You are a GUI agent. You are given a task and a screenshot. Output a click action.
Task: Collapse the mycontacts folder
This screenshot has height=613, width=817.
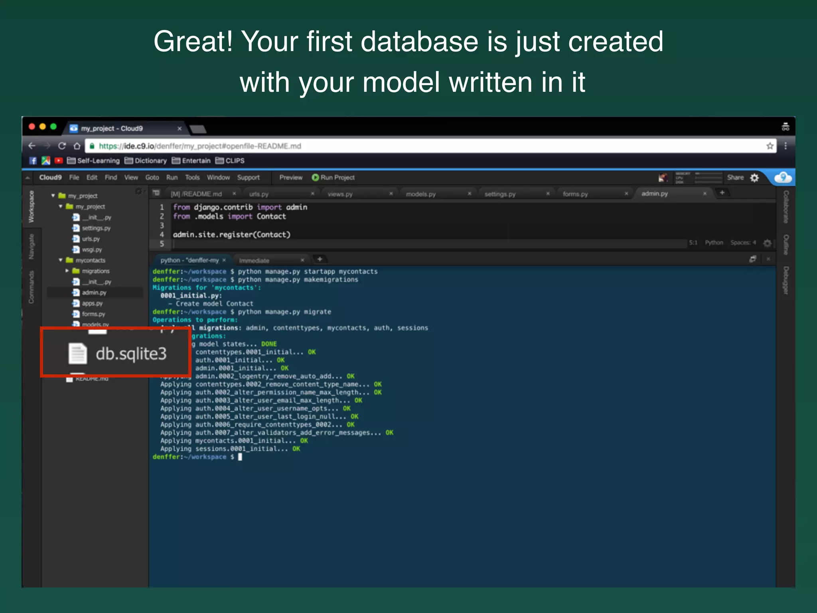(61, 260)
